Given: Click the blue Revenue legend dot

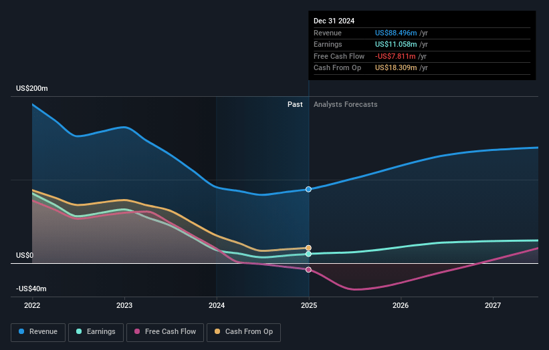Looking at the screenshot, I should tap(21, 331).
